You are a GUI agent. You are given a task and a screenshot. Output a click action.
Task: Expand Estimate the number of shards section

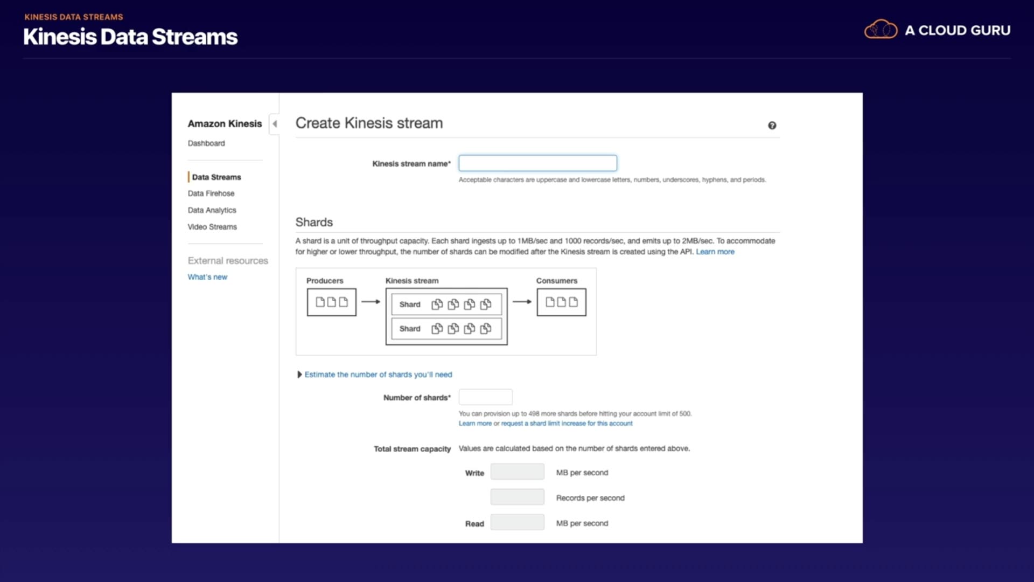click(378, 375)
